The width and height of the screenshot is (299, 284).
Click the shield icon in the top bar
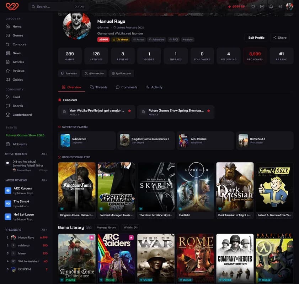[253, 6]
